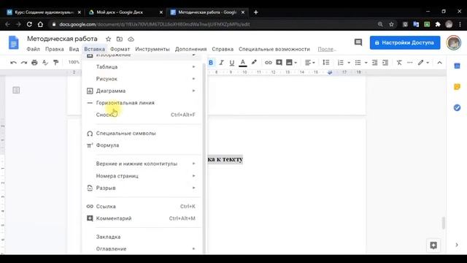467x263 pixels.
Task: Clear text formatting
Action: click(x=399, y=63)
